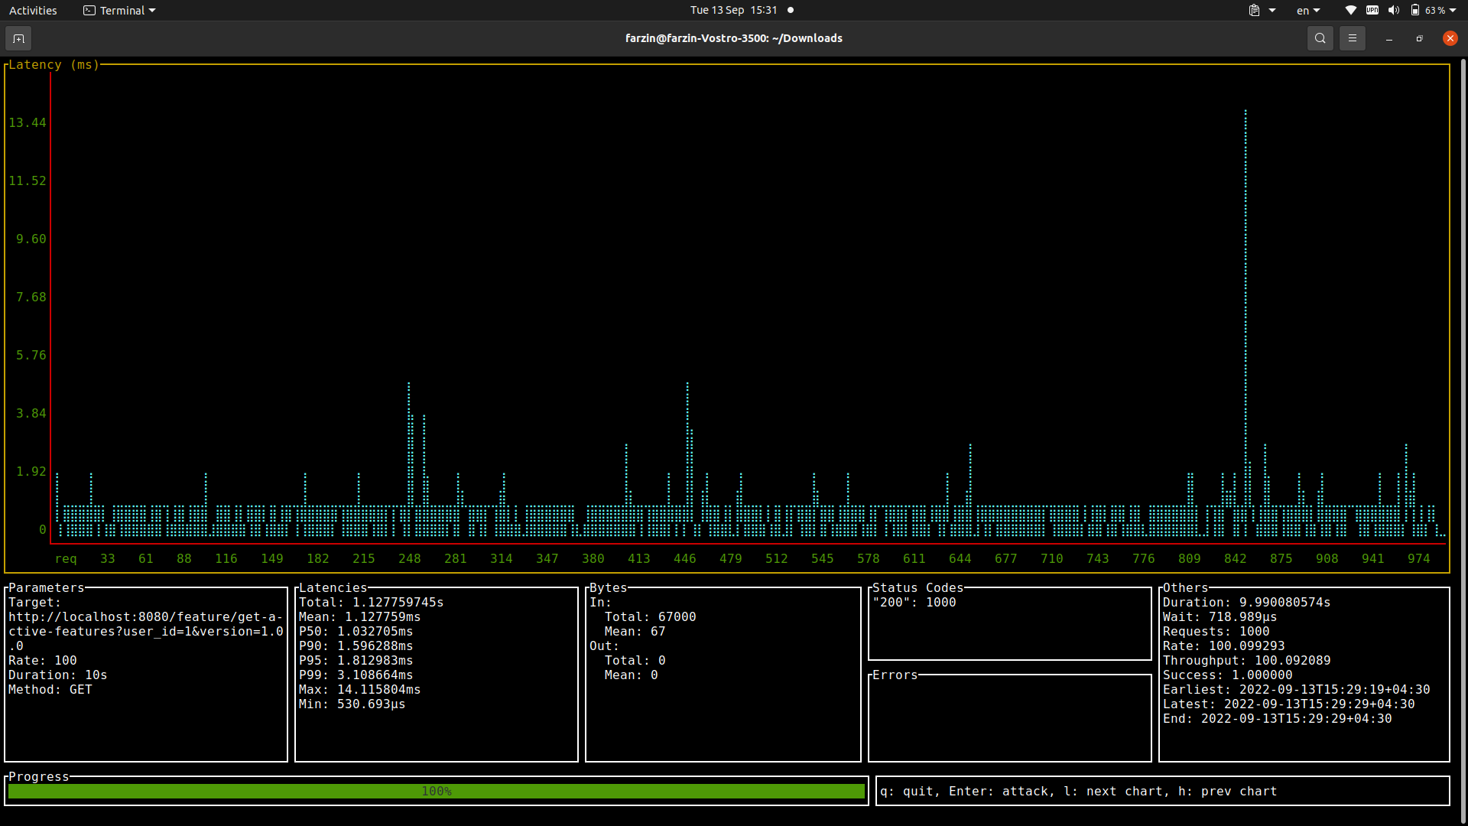The image size is (1468, 826).
Task: Click the battery status icon
Action: point(1415,11)
